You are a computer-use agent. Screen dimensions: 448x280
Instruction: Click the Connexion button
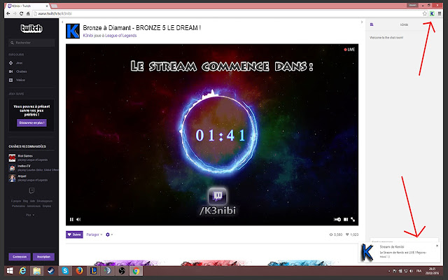(20, 257)
